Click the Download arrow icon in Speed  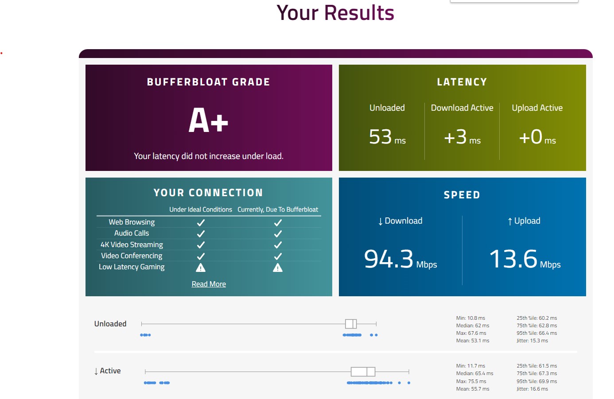tap(380, 221)
